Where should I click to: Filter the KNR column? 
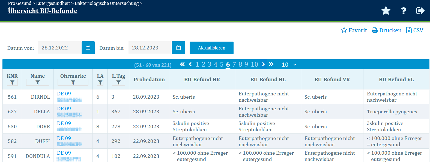point(12,82)
